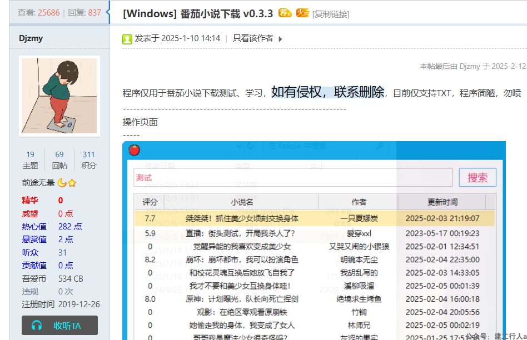Click the highlighted text 如有侵权，联系删除
The height and width of the screenshot is (340, 527).
point(327,92)
